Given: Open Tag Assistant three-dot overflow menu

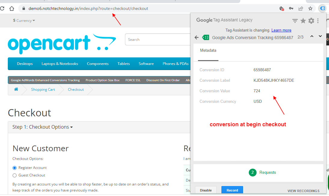Looking at the screenshot, I should tap(318, 20).
